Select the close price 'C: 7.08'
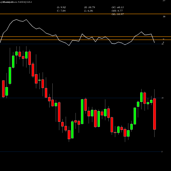The image size is (171, 171). pyautogui.click(x=61, y=11)
